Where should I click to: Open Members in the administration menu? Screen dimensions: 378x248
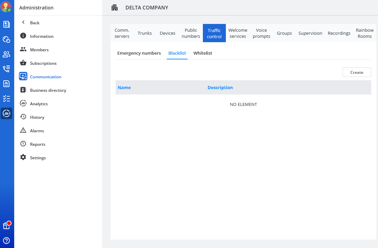click(39, 50)
